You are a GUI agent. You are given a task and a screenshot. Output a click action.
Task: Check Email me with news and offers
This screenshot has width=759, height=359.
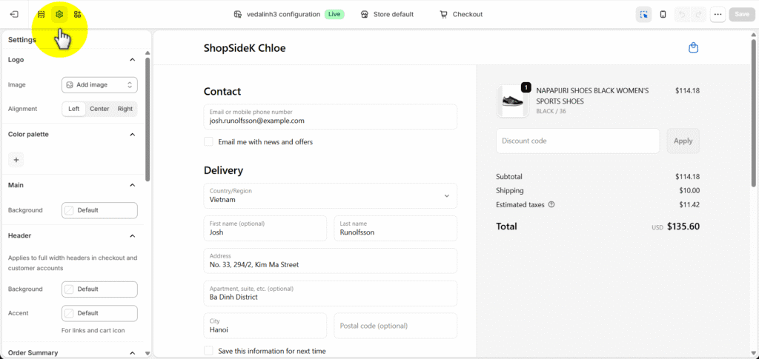[208, 142]
